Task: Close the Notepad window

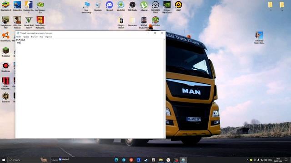Action: point(162,33)
